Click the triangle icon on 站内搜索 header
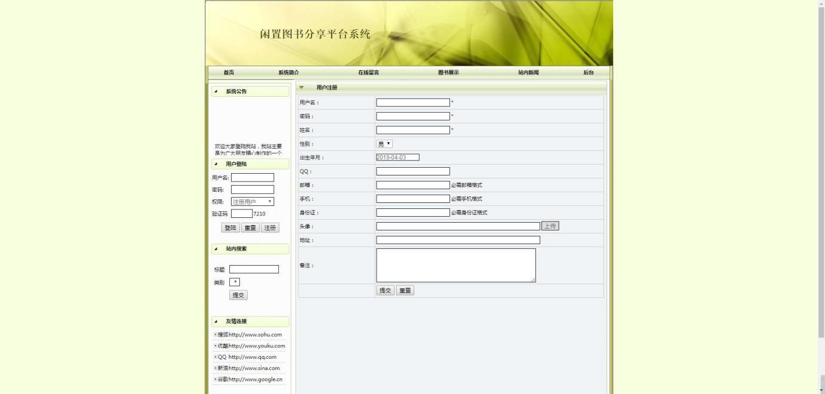 tap(216, 249)
